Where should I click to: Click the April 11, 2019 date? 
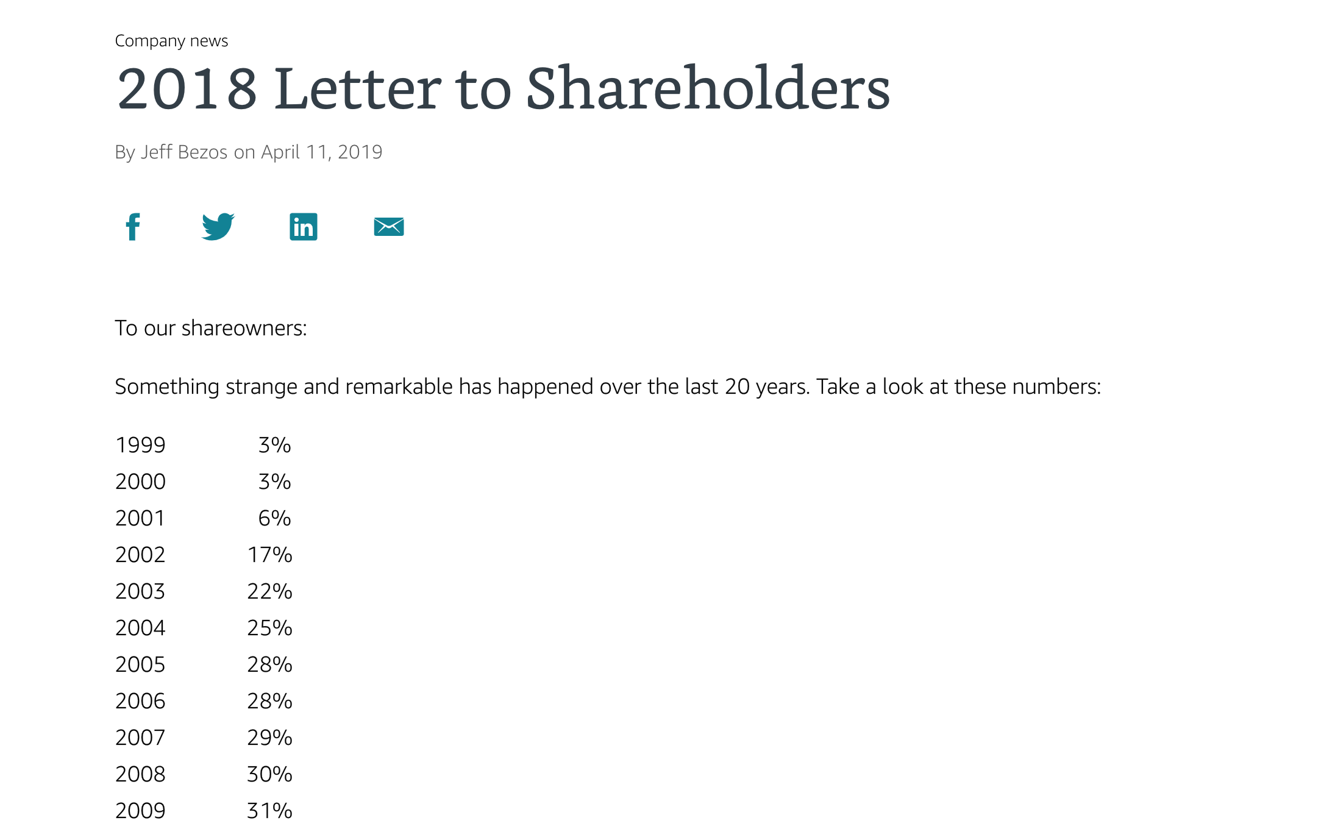tap(322, 152)
